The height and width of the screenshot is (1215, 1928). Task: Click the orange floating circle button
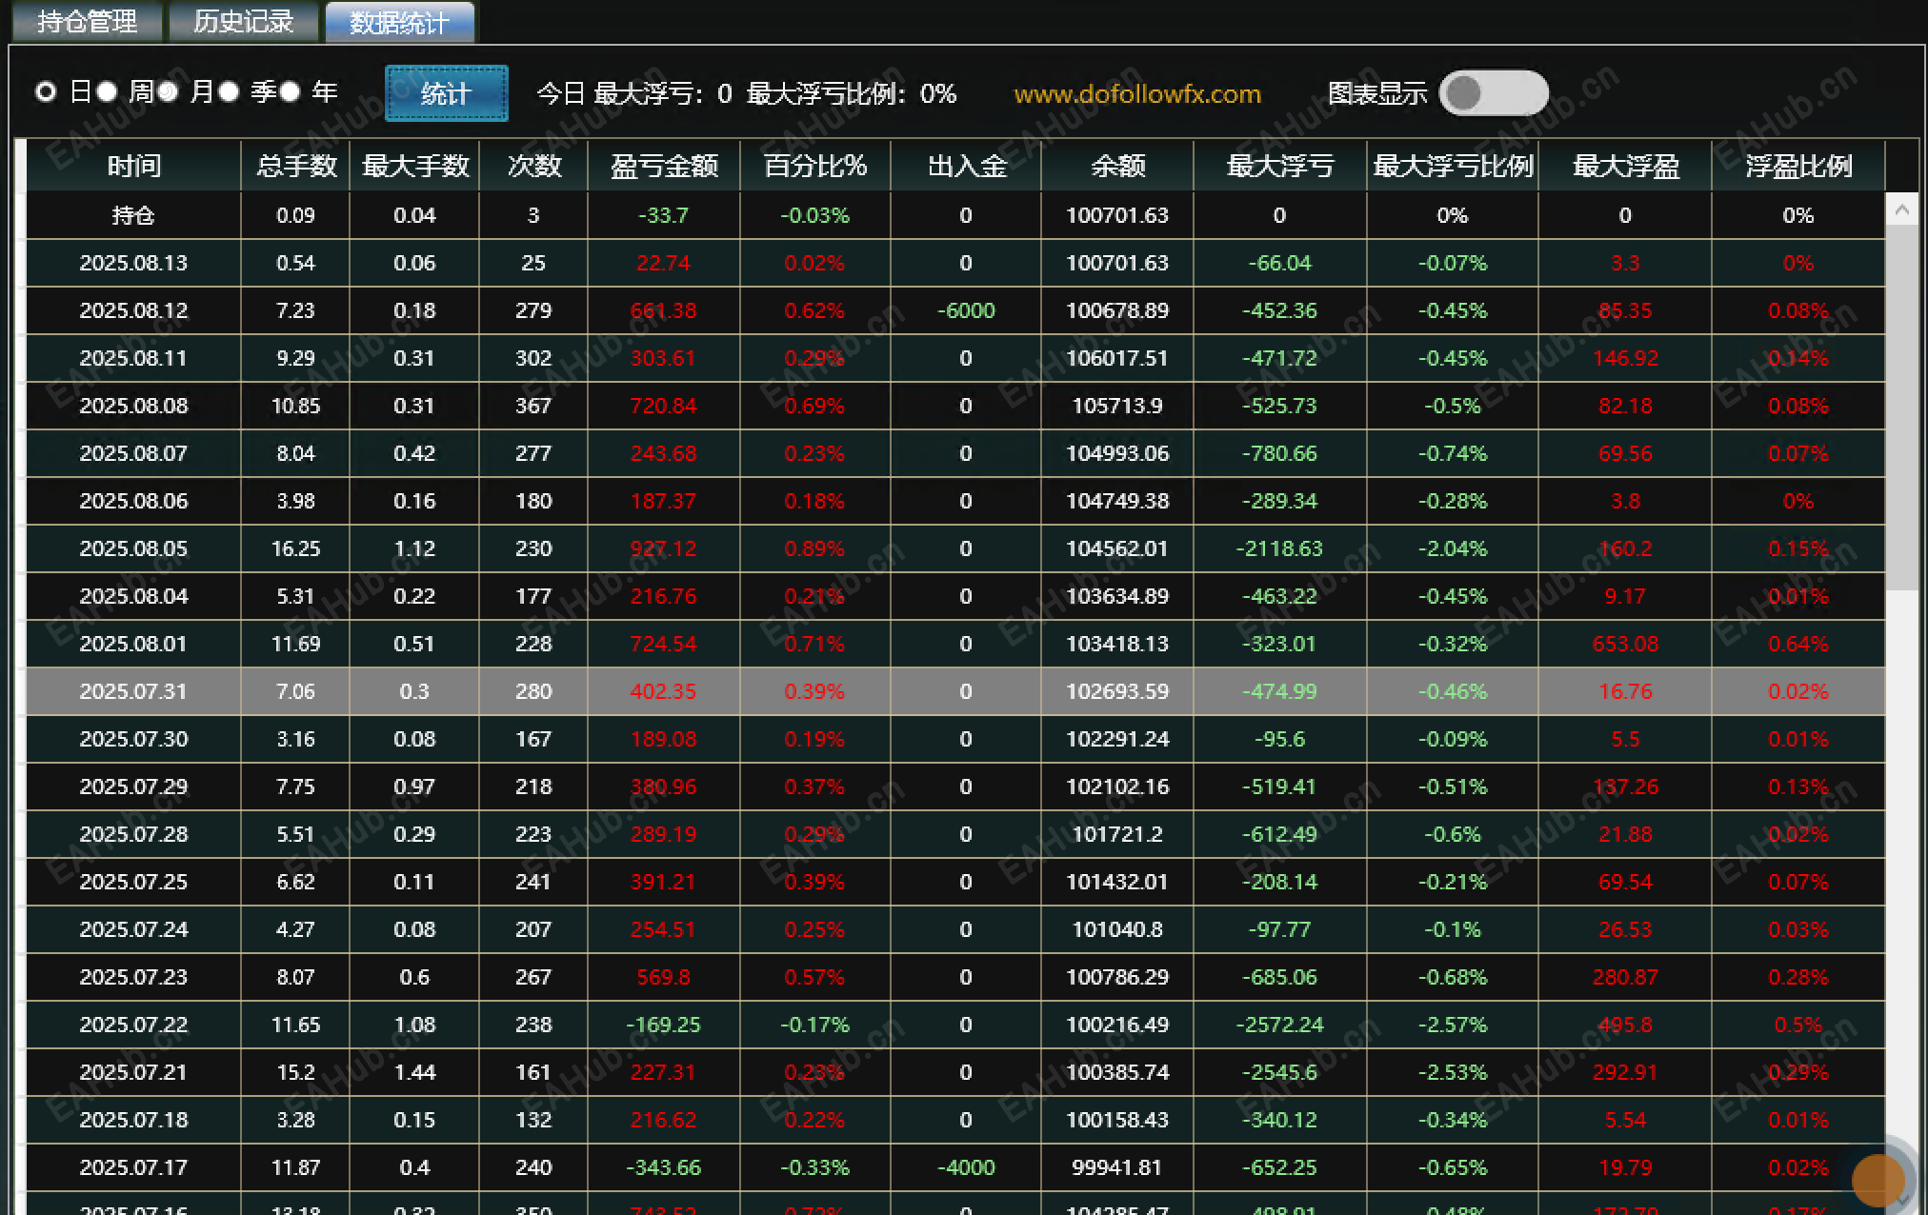(1878, 1180)
